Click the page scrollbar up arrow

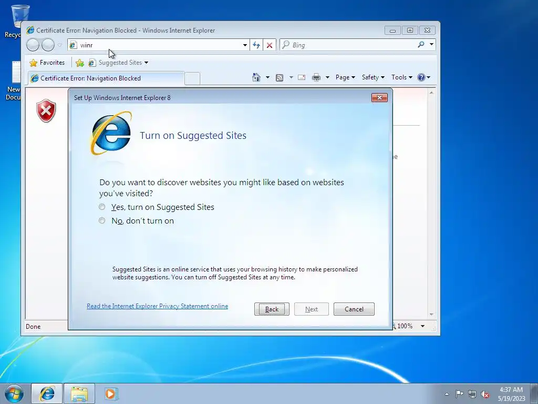431,93
